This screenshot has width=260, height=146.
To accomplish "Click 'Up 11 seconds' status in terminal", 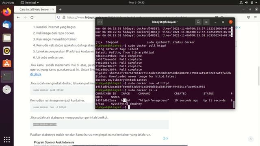I will (214, 100).
